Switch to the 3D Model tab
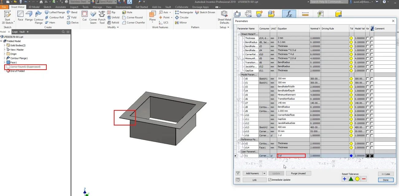The height and width of the screenshot is (196, 399). (34, 7)
